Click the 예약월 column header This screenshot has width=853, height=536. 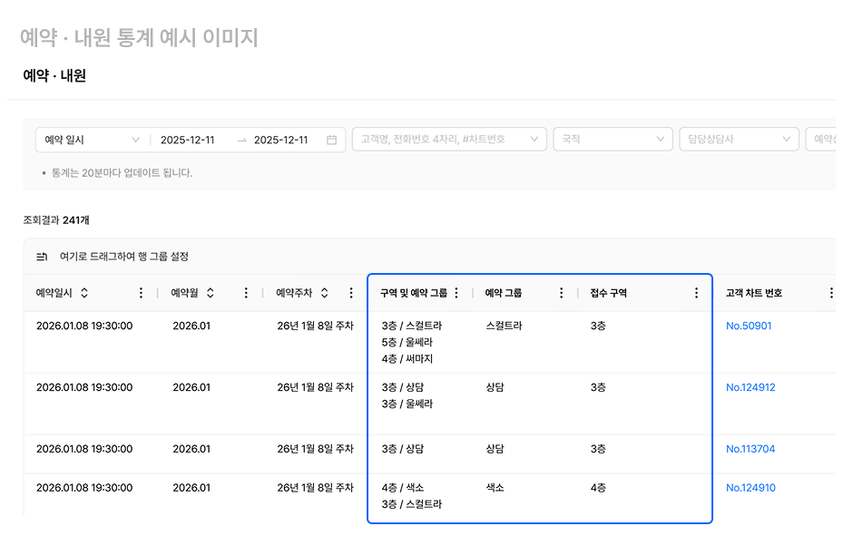tap(184, 293)
